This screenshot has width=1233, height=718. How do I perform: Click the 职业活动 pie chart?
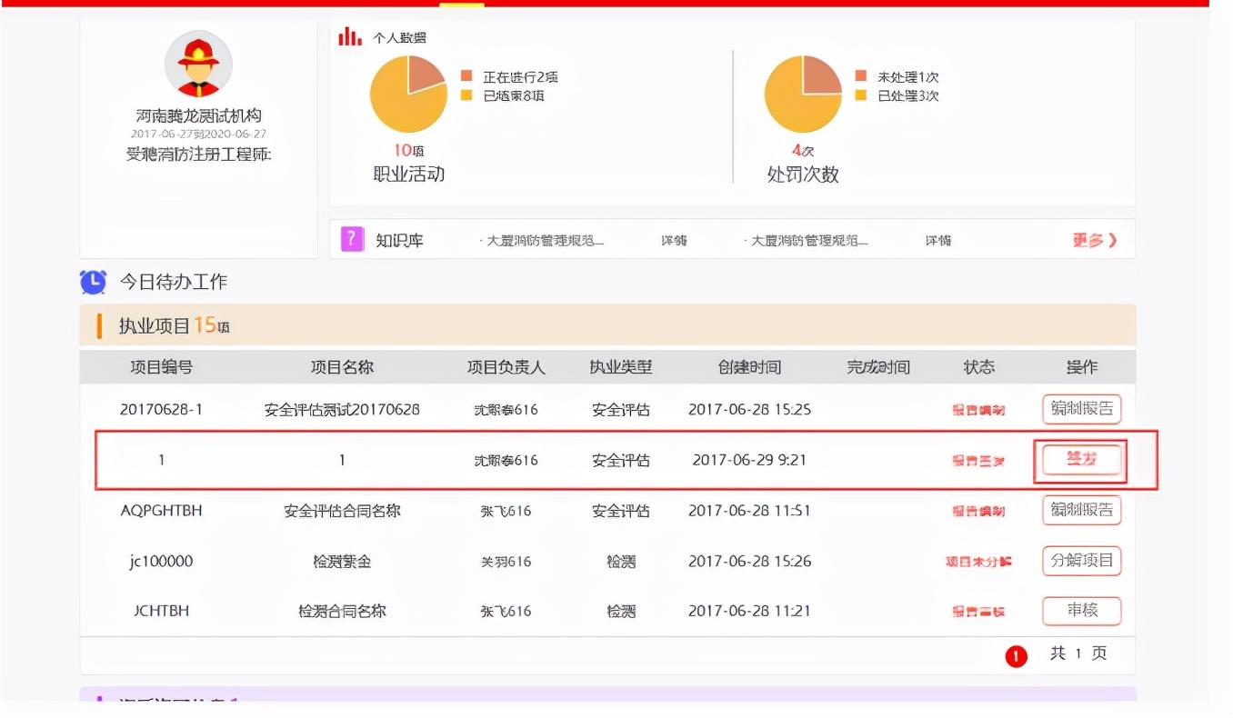pyautogui.click(x=408, y=95)
